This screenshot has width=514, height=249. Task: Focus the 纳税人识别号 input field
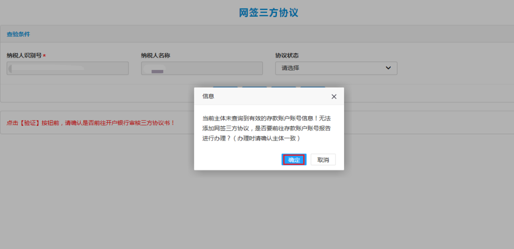(x=68, y=68)
